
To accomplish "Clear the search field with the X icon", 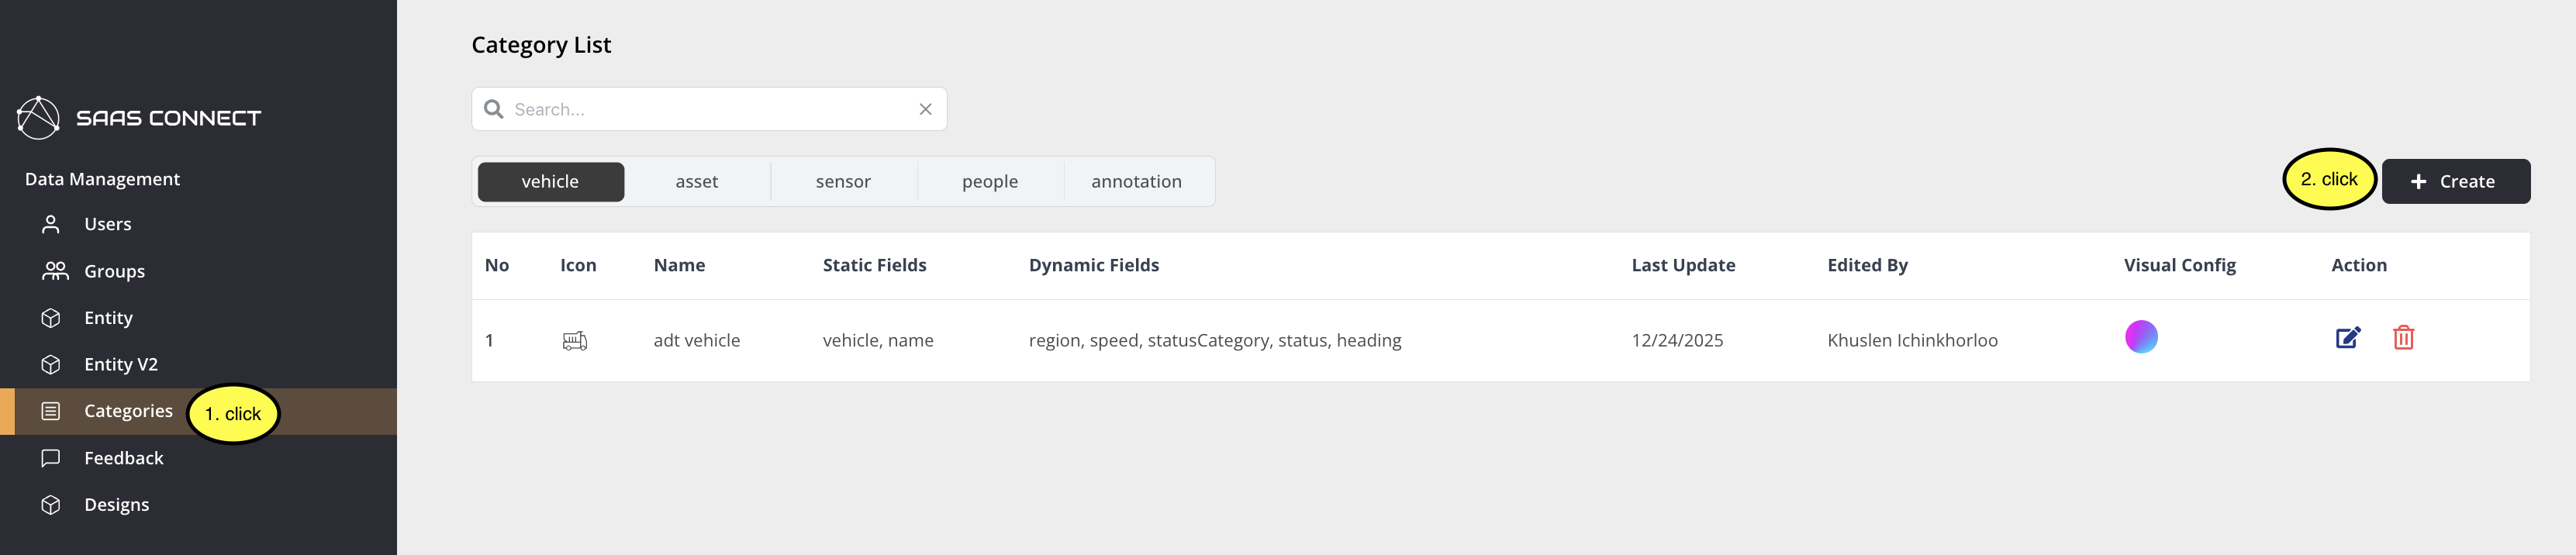I will coord(925,110).
